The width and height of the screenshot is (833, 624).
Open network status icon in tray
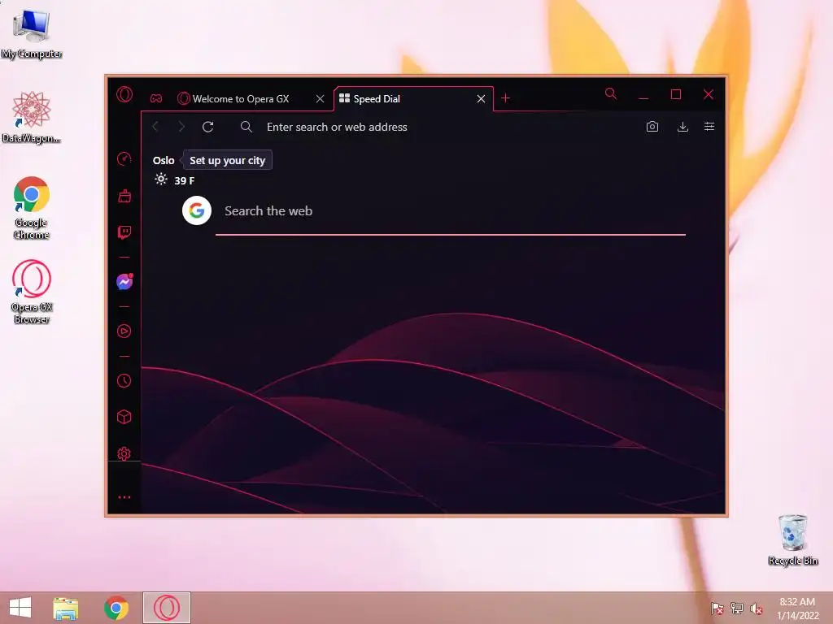coord(737,608)
